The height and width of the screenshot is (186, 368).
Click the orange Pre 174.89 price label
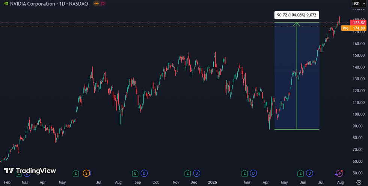354,28
